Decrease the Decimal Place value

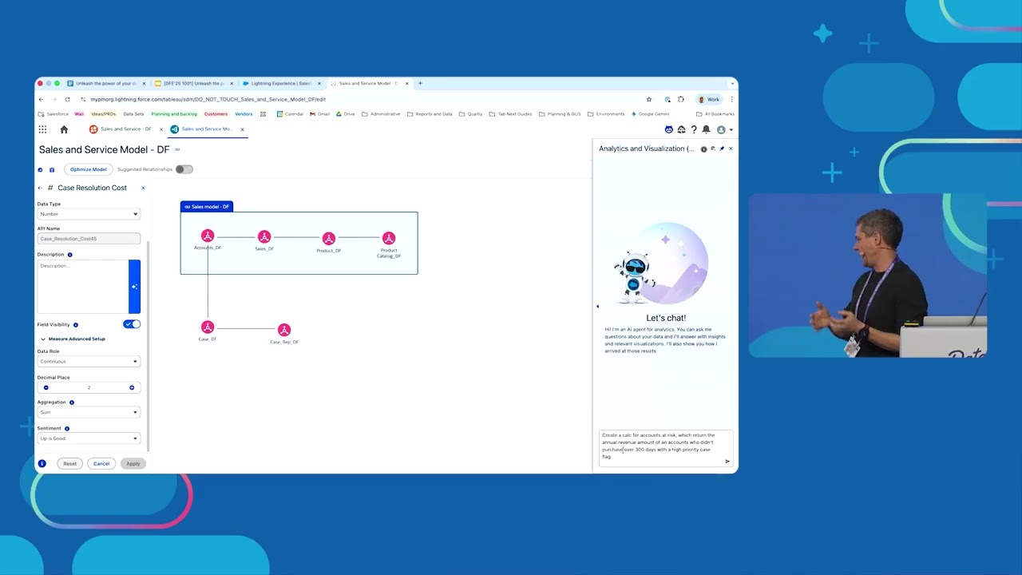46,387
